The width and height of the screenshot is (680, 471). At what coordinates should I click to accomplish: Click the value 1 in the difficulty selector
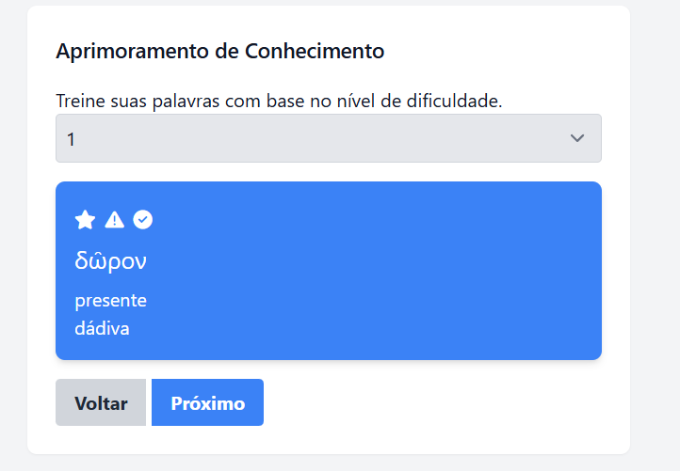pos(72,139)
